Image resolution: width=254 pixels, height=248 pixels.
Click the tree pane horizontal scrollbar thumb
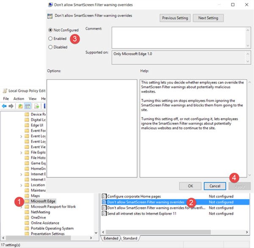click(x=38, y=238)
